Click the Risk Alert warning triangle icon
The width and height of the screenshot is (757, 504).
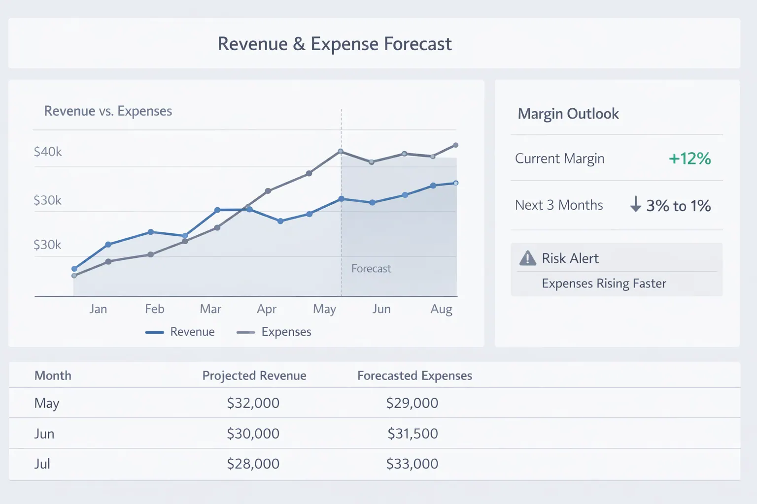point(527,258)
